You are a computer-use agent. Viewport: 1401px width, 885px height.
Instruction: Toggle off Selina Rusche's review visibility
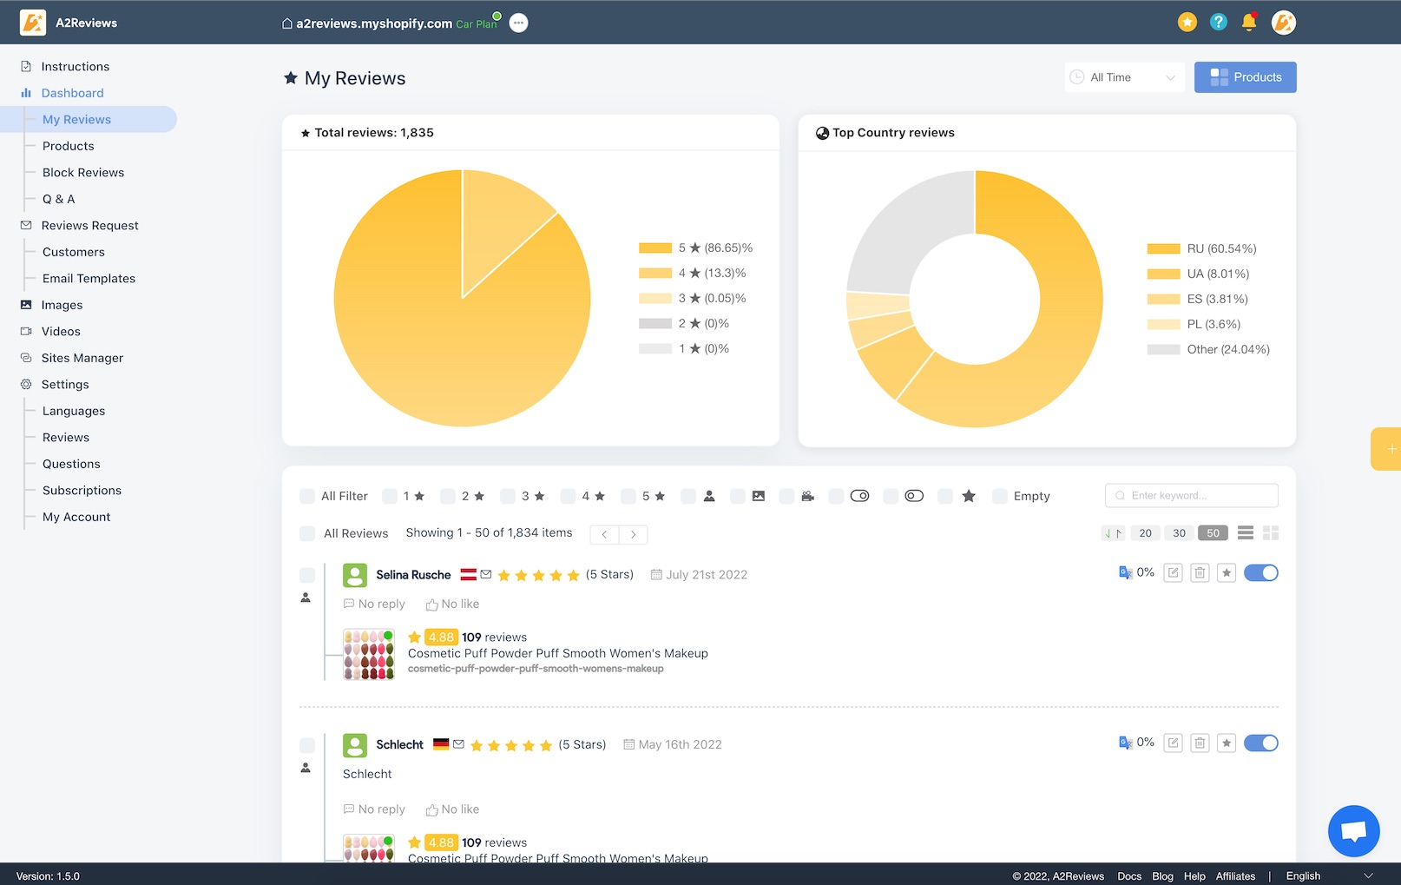pos(1260,573)
